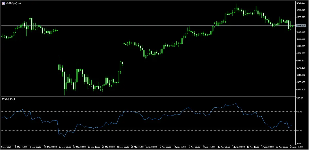Click the 1750.327 price axis label
309x150 pixels.
coord(301,3)
